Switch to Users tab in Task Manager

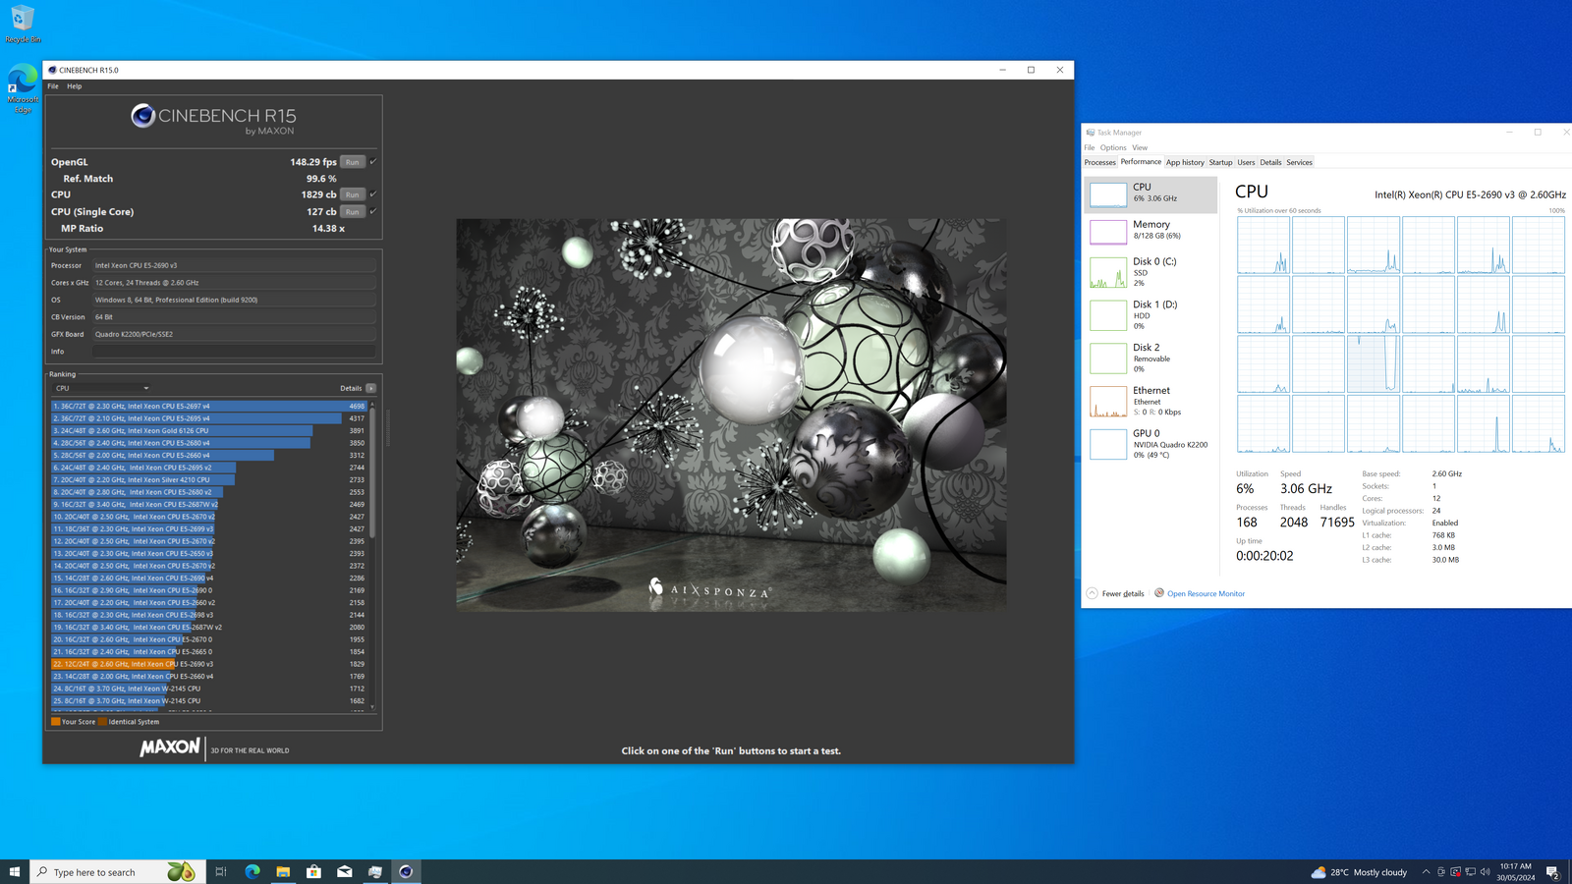tap(1246, 162)
